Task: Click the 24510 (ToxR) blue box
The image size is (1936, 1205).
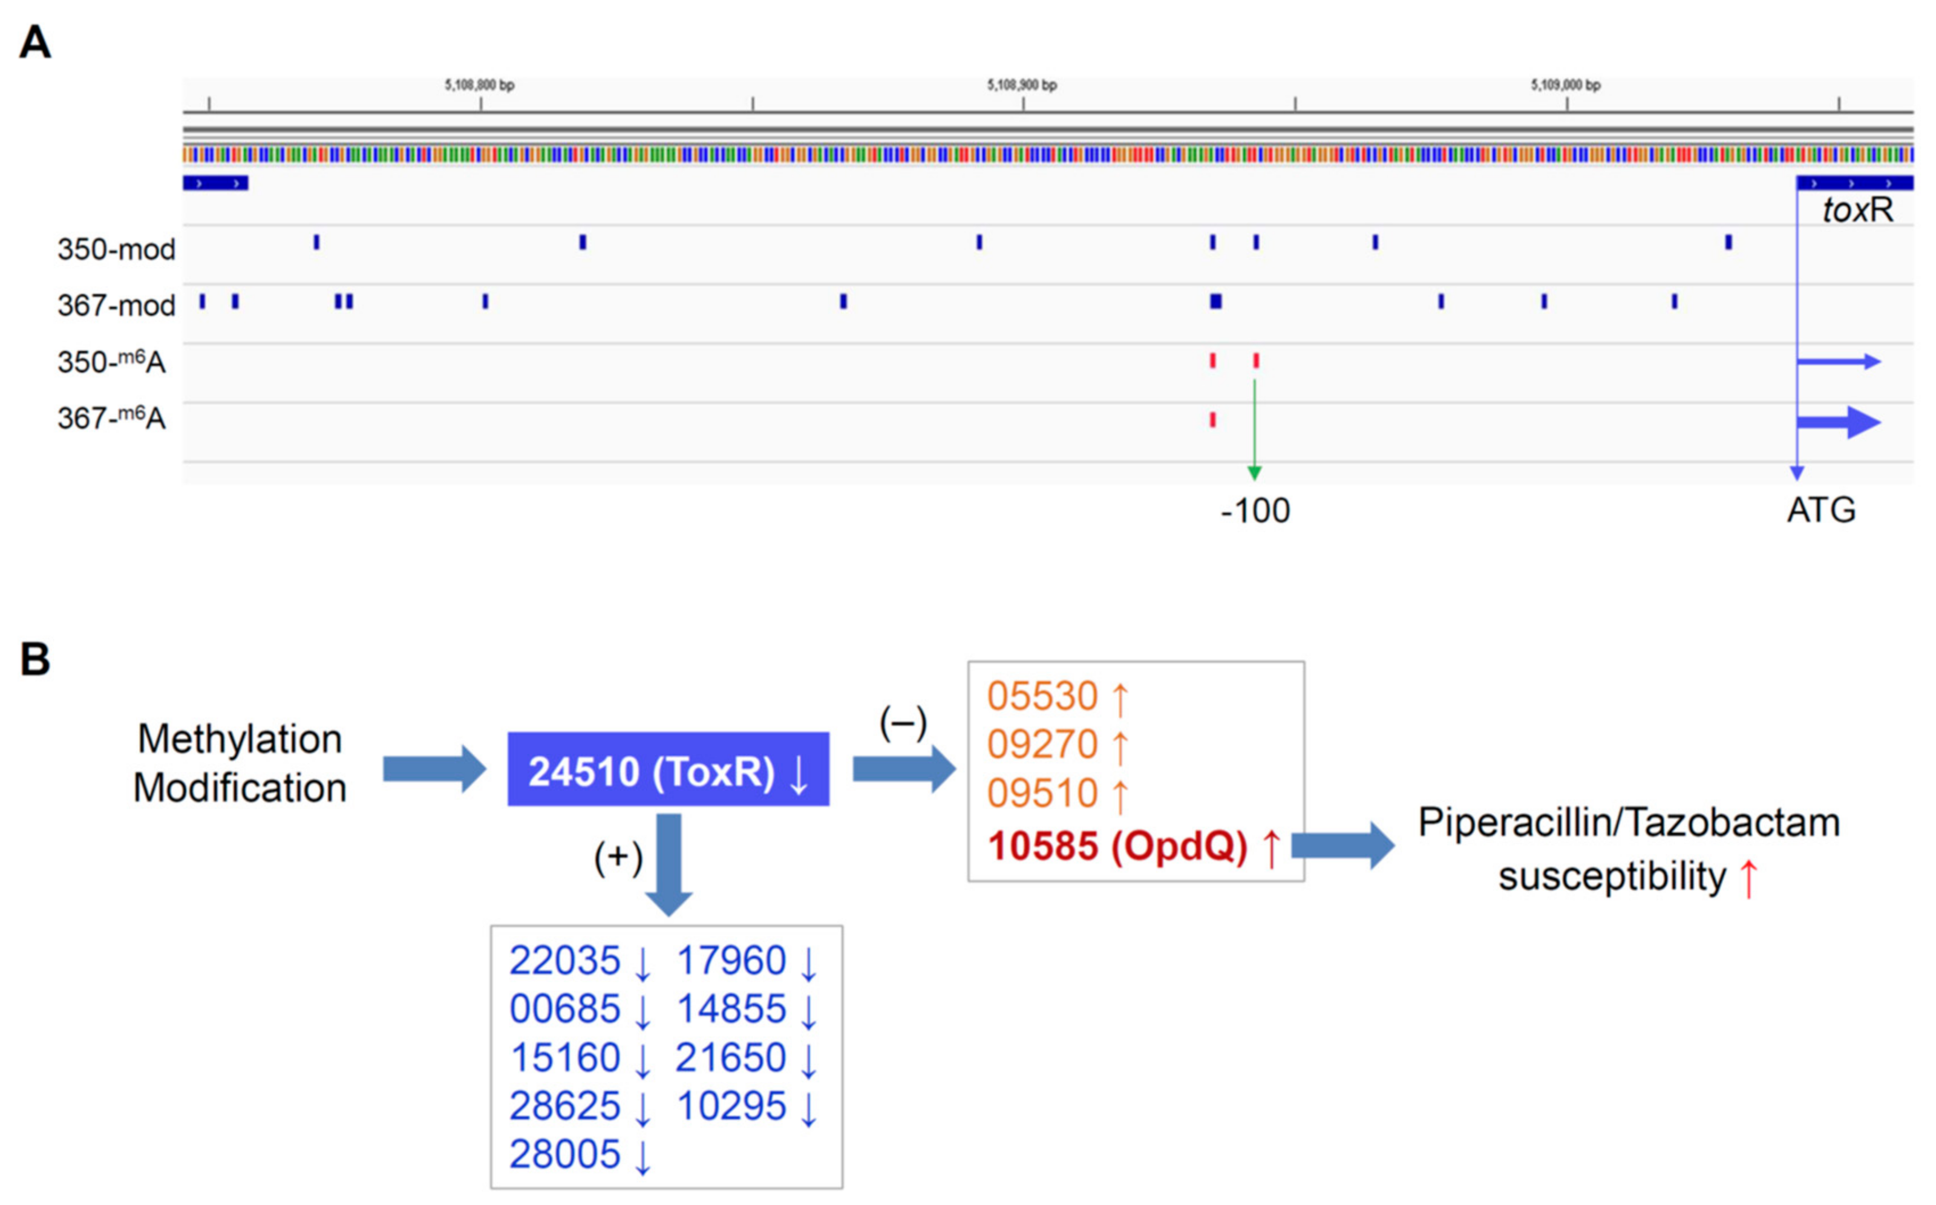Action: pos(668,770)
